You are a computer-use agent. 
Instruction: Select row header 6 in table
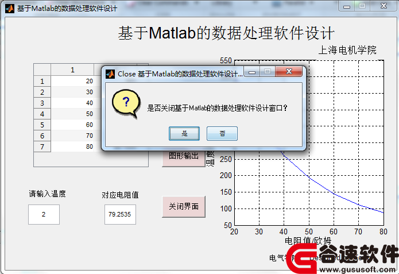(x=42, y=136)
